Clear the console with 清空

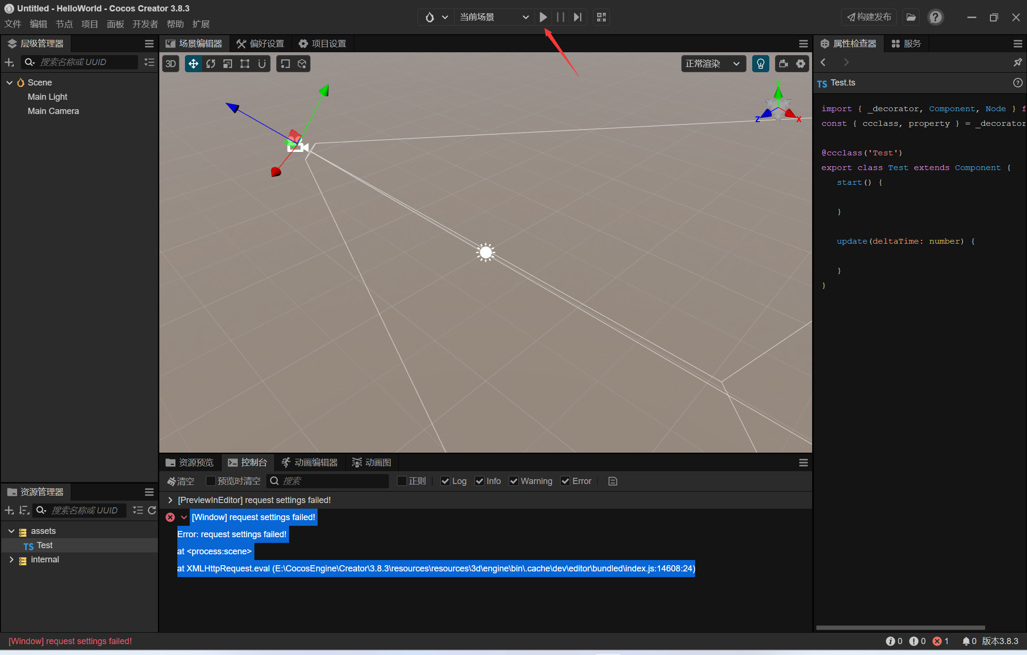[181, 481]
